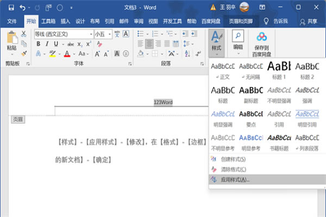Click the paragraph shading bucket icon

tap(141, 54)
